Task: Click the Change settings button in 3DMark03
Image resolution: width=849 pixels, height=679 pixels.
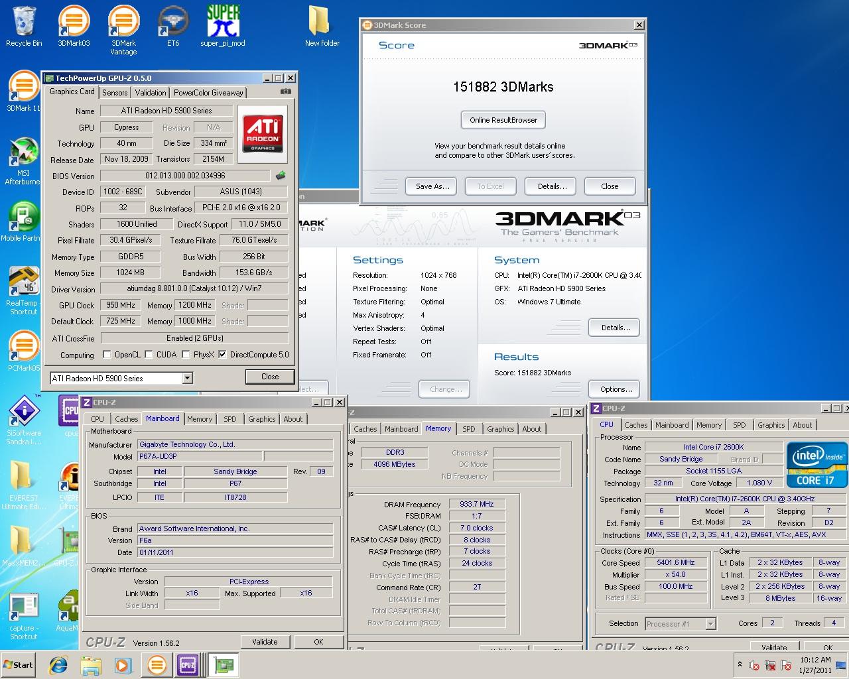Action: click(444, 389)
